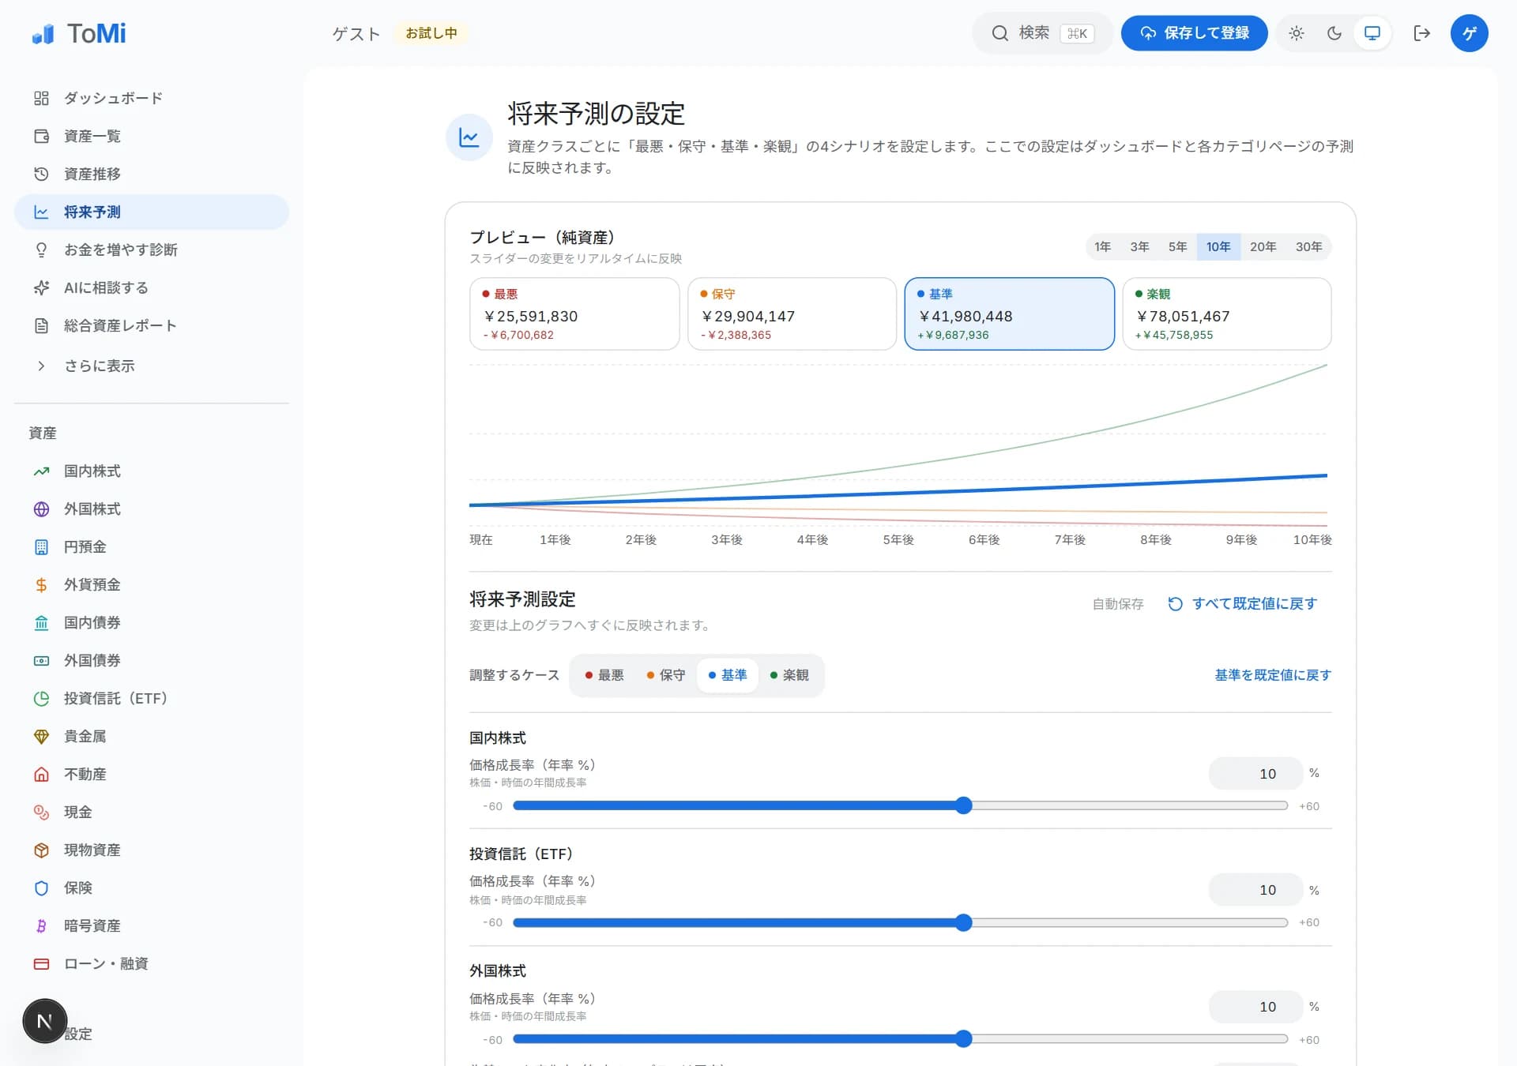Click the 資産推移 history icon

41,174
